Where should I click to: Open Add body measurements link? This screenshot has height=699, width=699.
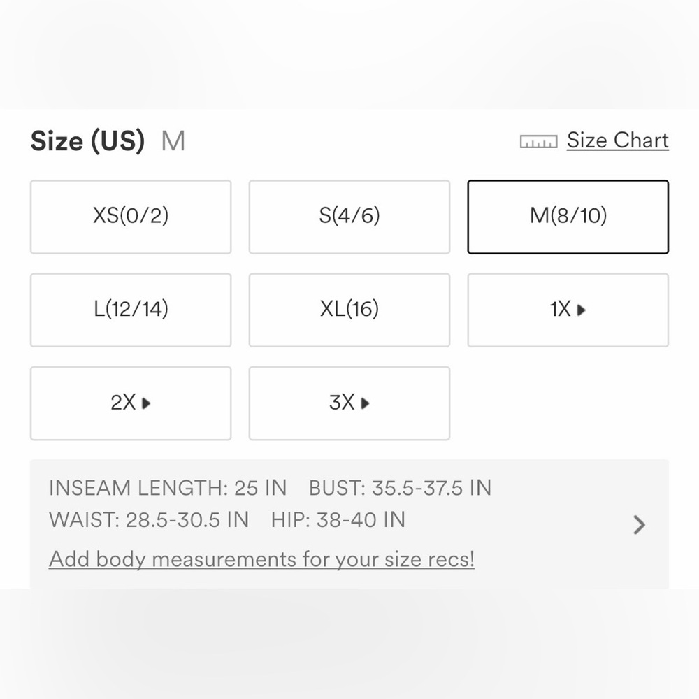[261, 560]
